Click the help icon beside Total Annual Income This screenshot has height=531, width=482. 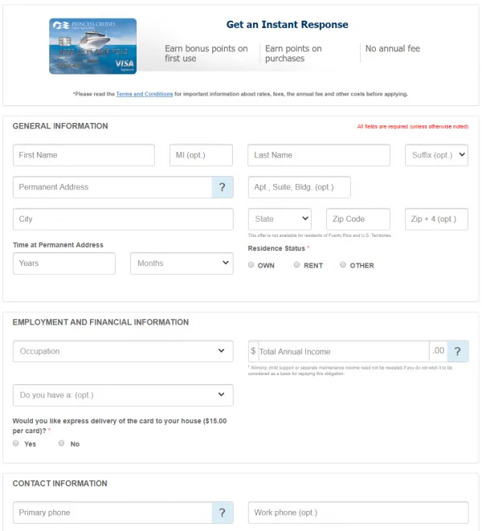[x=458, y=351]
